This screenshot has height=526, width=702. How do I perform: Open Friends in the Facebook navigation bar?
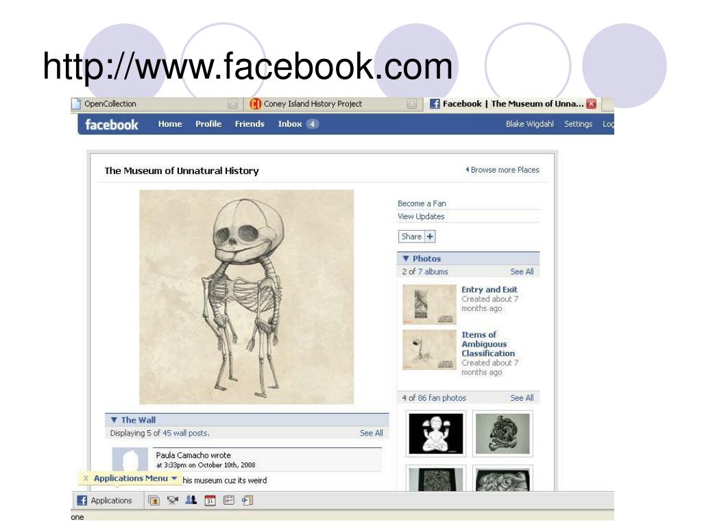[x=250, y=124]
